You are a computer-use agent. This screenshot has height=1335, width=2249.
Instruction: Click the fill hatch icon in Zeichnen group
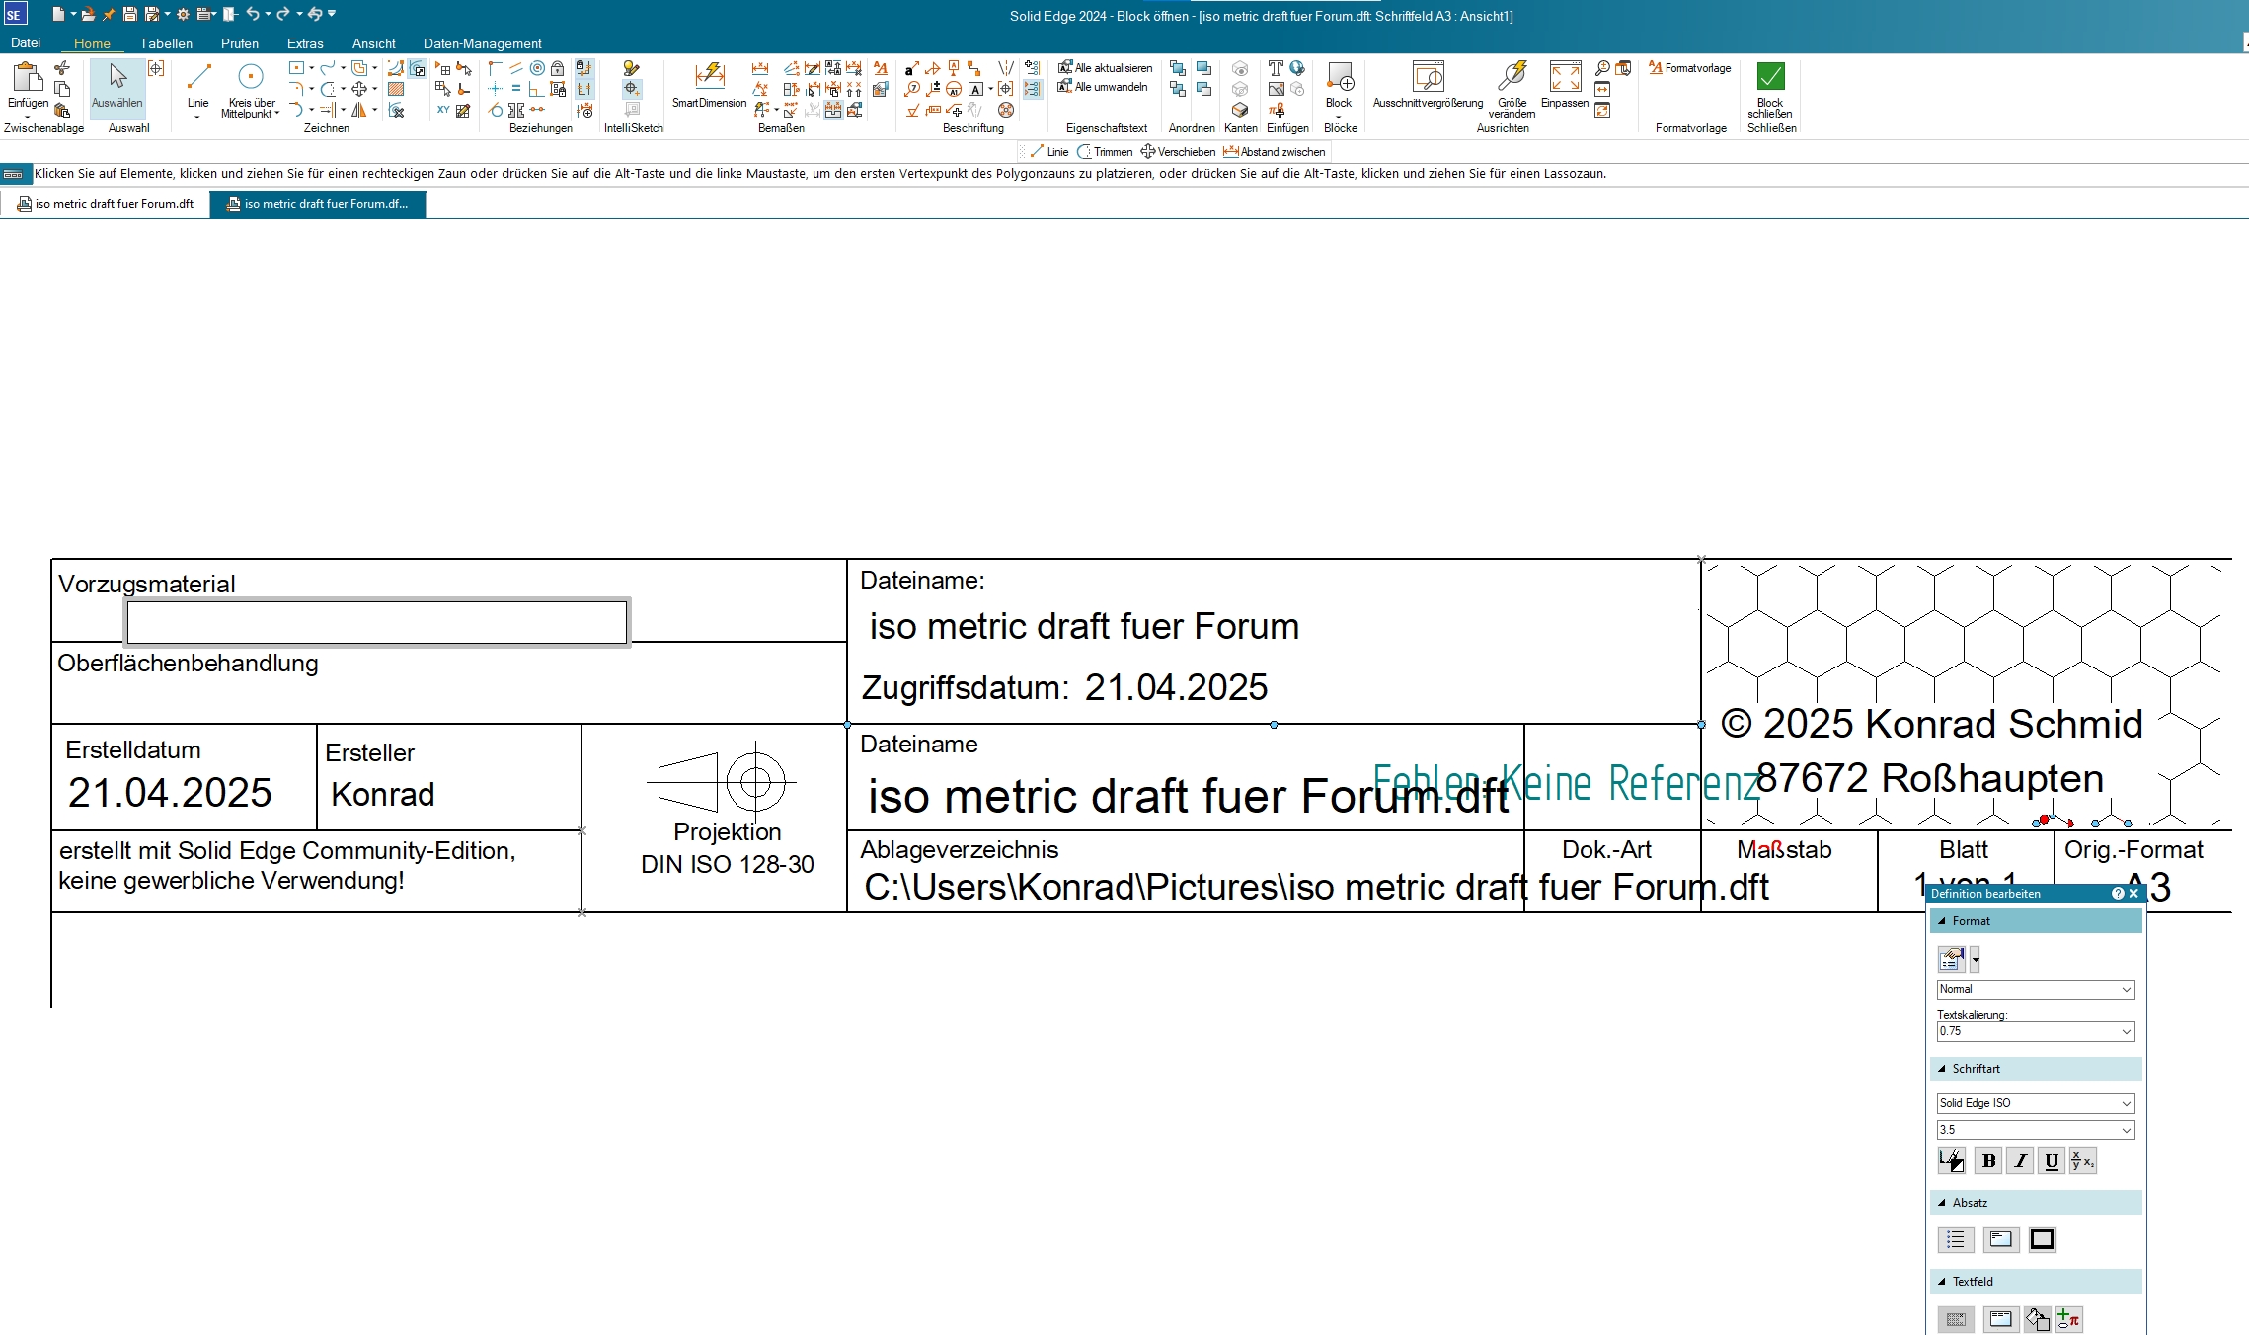tap(396, 89)
